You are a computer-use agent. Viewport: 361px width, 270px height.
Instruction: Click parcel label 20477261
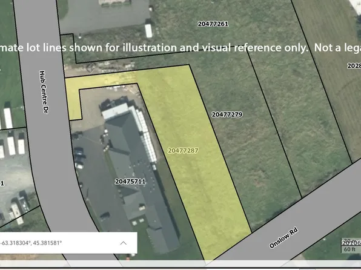[x=213, y=24]
